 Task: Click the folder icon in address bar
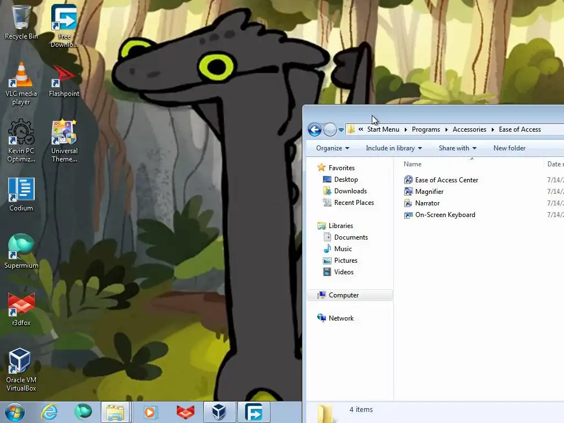pyautogui.click(x=351, y=129)
